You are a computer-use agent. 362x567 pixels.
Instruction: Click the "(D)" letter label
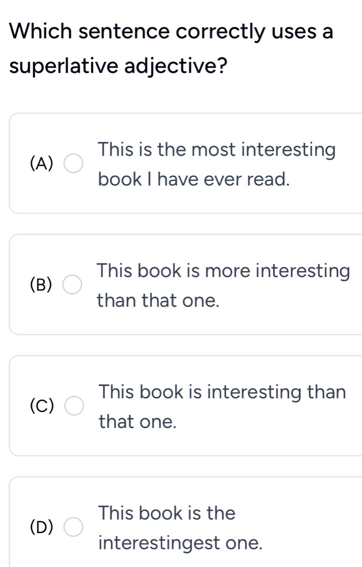(x=42, y=527)
